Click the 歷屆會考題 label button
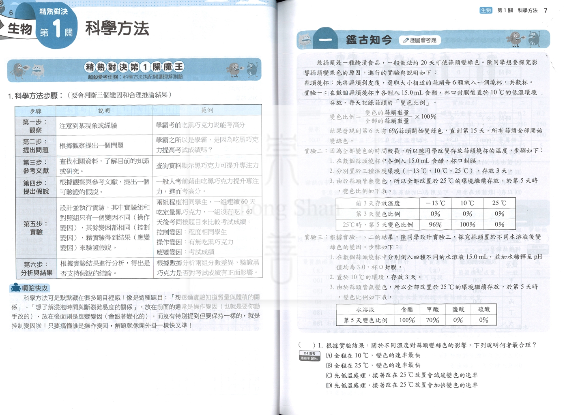565x415 pixels. [x=420, y=40]
